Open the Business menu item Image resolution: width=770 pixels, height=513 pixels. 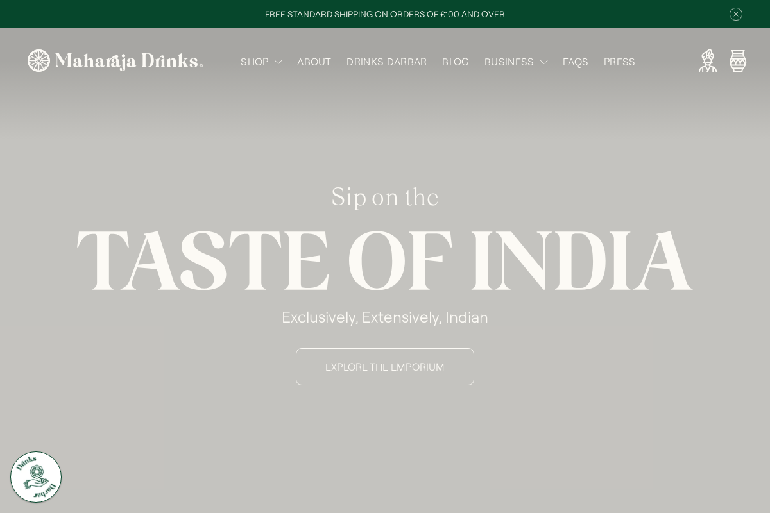[x=509, y=62]
